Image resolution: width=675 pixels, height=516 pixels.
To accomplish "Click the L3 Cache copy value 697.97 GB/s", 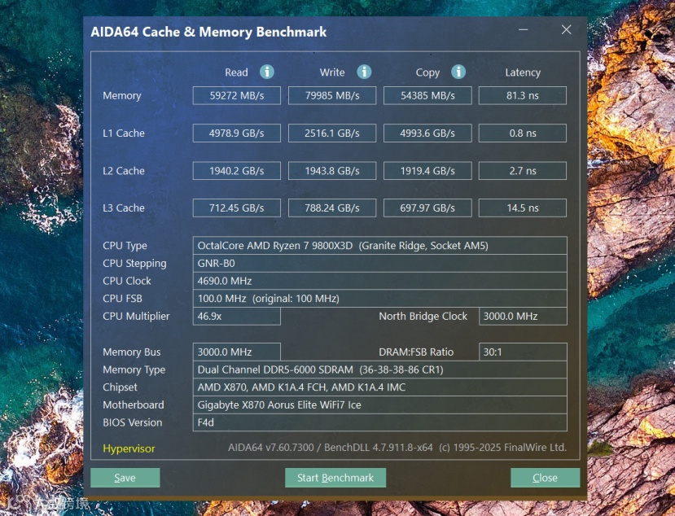I will tap(427, 208).
